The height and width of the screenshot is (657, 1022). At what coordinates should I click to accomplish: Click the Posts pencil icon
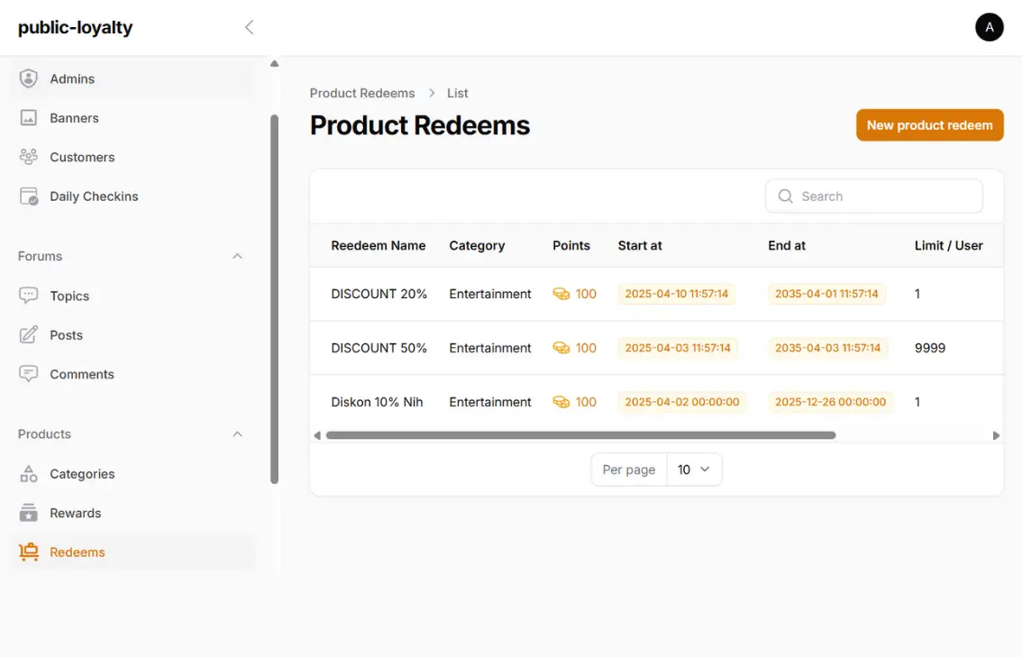[29, 335]
